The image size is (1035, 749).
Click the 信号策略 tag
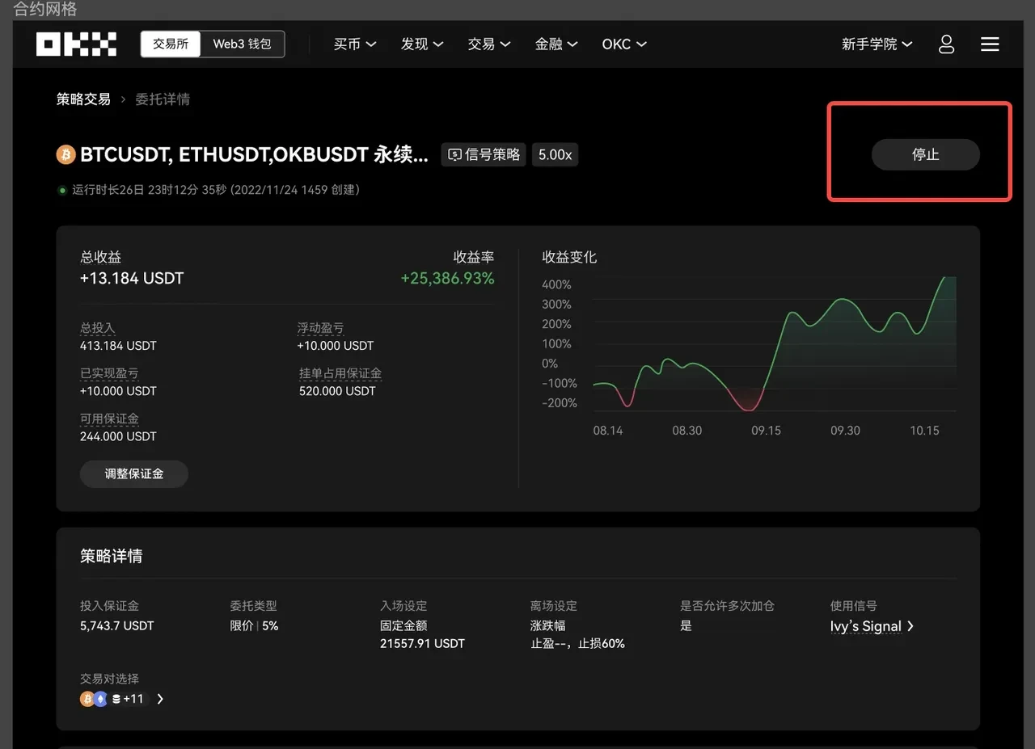pyautogui.click(x=484, y=154)
